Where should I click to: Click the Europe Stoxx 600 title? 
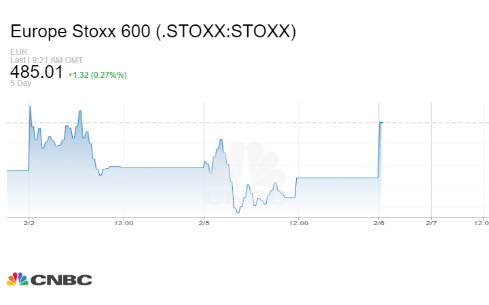[x=153, y=32]
